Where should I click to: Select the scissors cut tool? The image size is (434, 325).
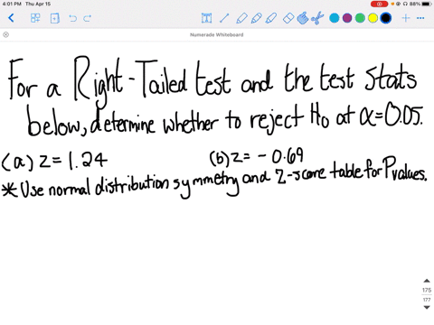tap(317, 18)
